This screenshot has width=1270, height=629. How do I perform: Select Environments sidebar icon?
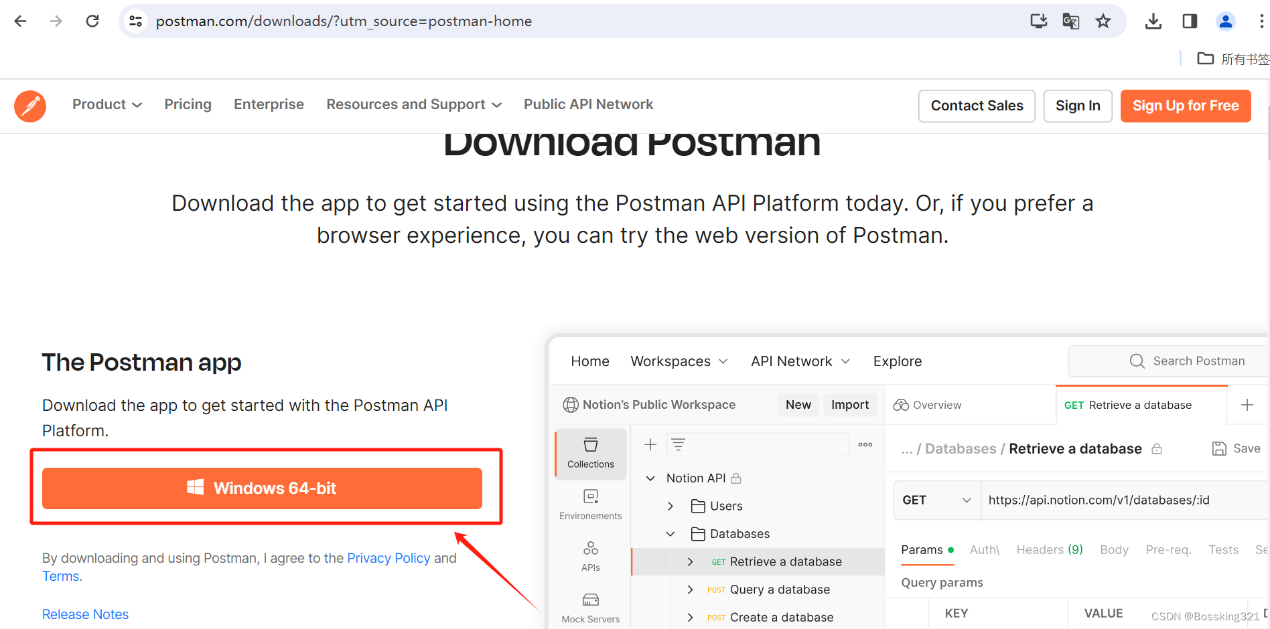(x=590, y=505)
